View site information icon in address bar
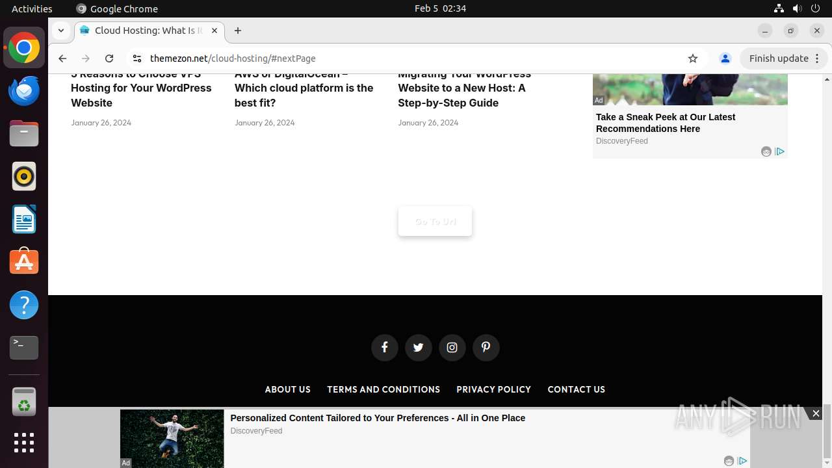Screen dimensions: 832x468 (136, 58)
